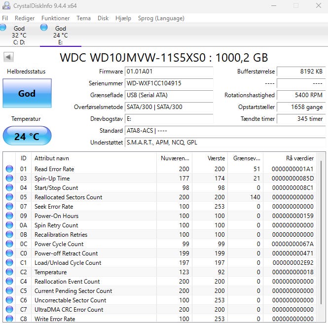This screenshot has width=328, height=325.
Task: Click the Rotationshastighed field 5400 RPM
Action: [x=301, y=95]
